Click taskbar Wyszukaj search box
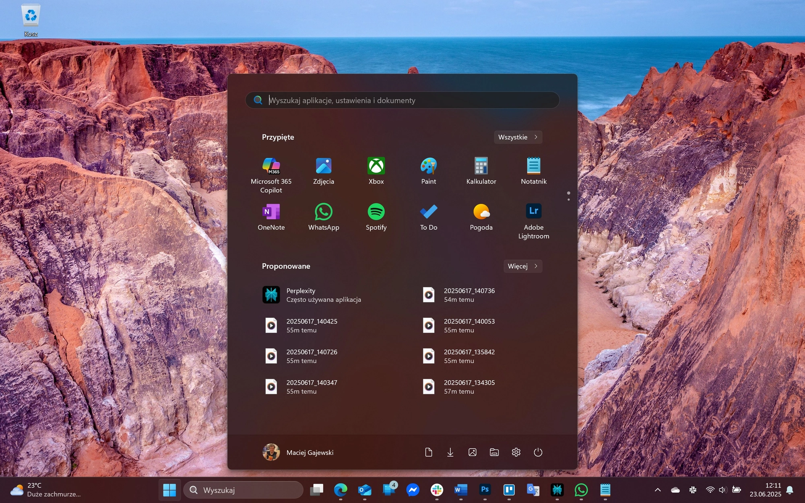The height and width of the screenshot is (503, 805). tap(244, 490)
